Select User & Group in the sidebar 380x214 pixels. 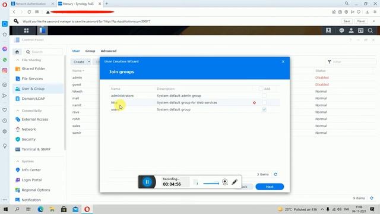click(38, 89)
